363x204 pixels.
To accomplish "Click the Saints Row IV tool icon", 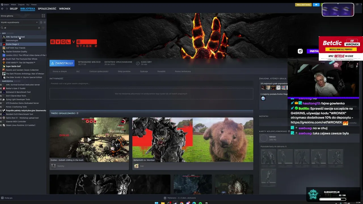I will pyautogui.click(x=4, y=118).
